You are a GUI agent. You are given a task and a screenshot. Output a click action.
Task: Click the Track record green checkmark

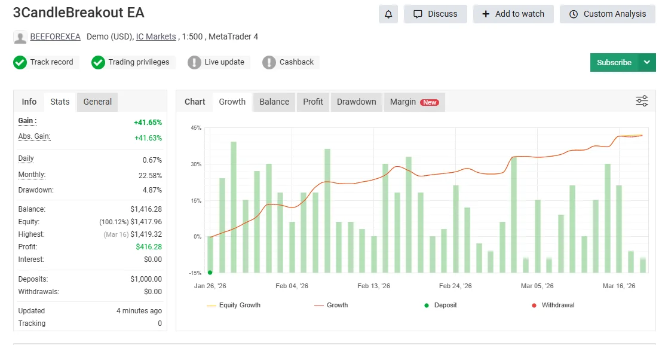coord(20,62)
